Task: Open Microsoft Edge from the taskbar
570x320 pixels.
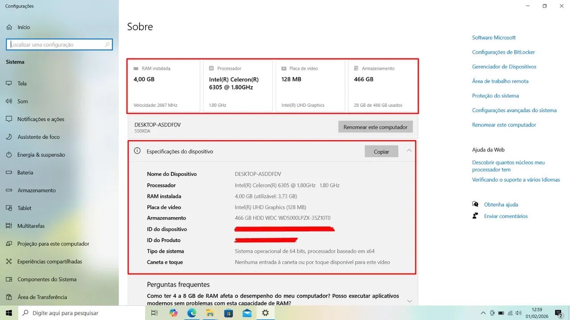Action: (191, 313)
